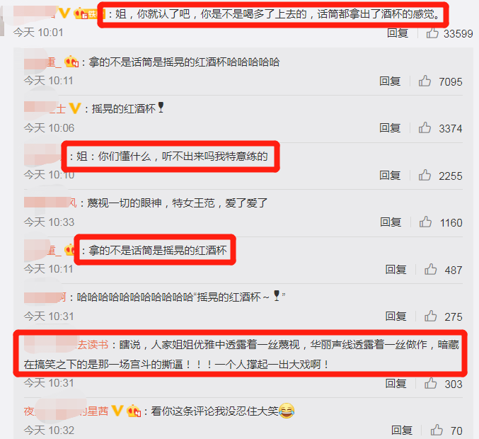Click thumbs-up on comment with 2255 likes
This screenshot has width=479, height=439.
tap(425, 175)
